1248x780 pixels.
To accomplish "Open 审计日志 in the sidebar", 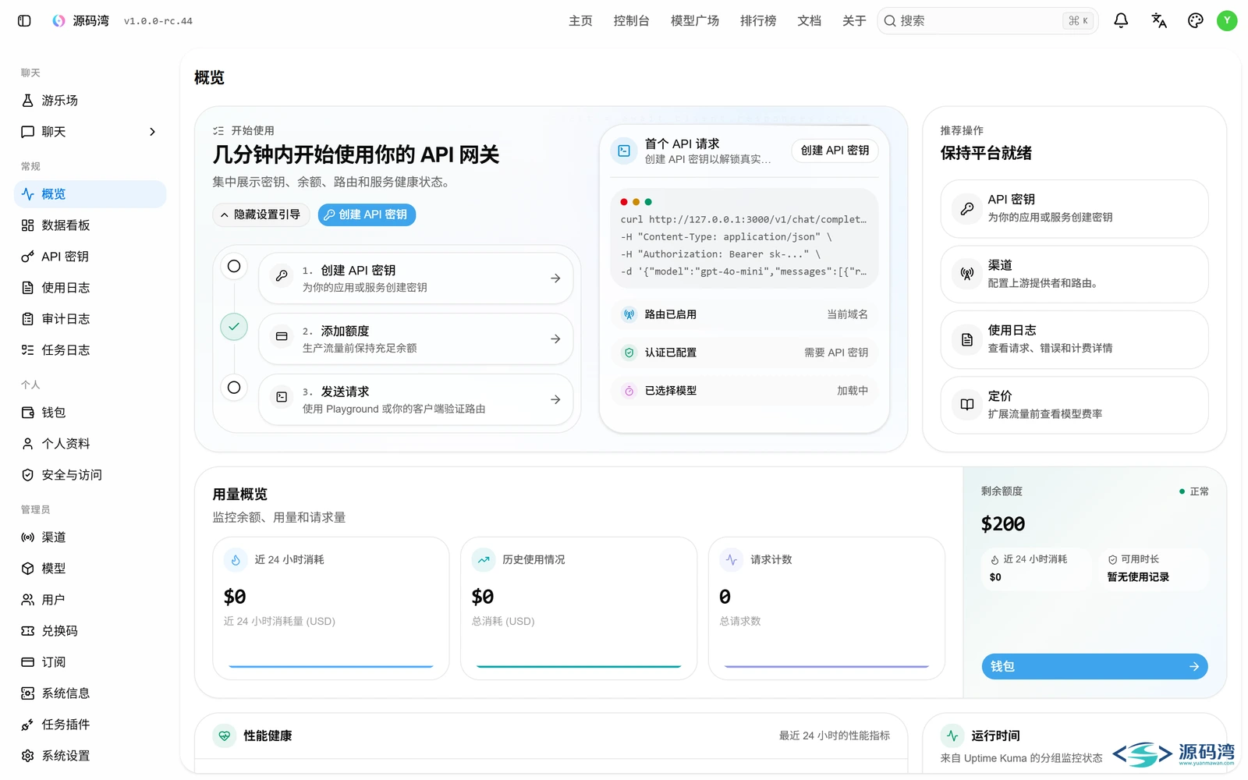I will [x=90, y=319].
